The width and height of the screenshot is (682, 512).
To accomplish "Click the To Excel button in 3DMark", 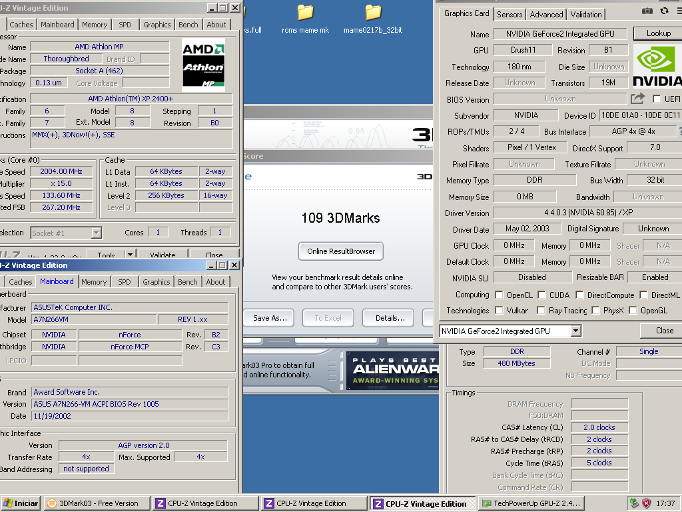I will [x=328, y=318].
